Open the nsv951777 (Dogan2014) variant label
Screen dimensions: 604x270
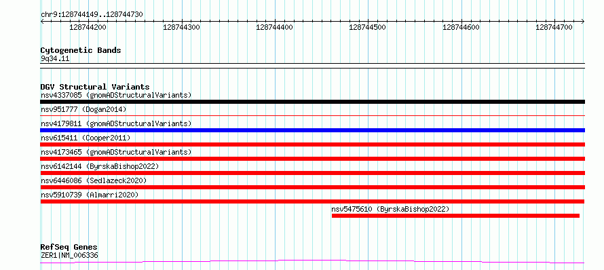pos(83,109)
